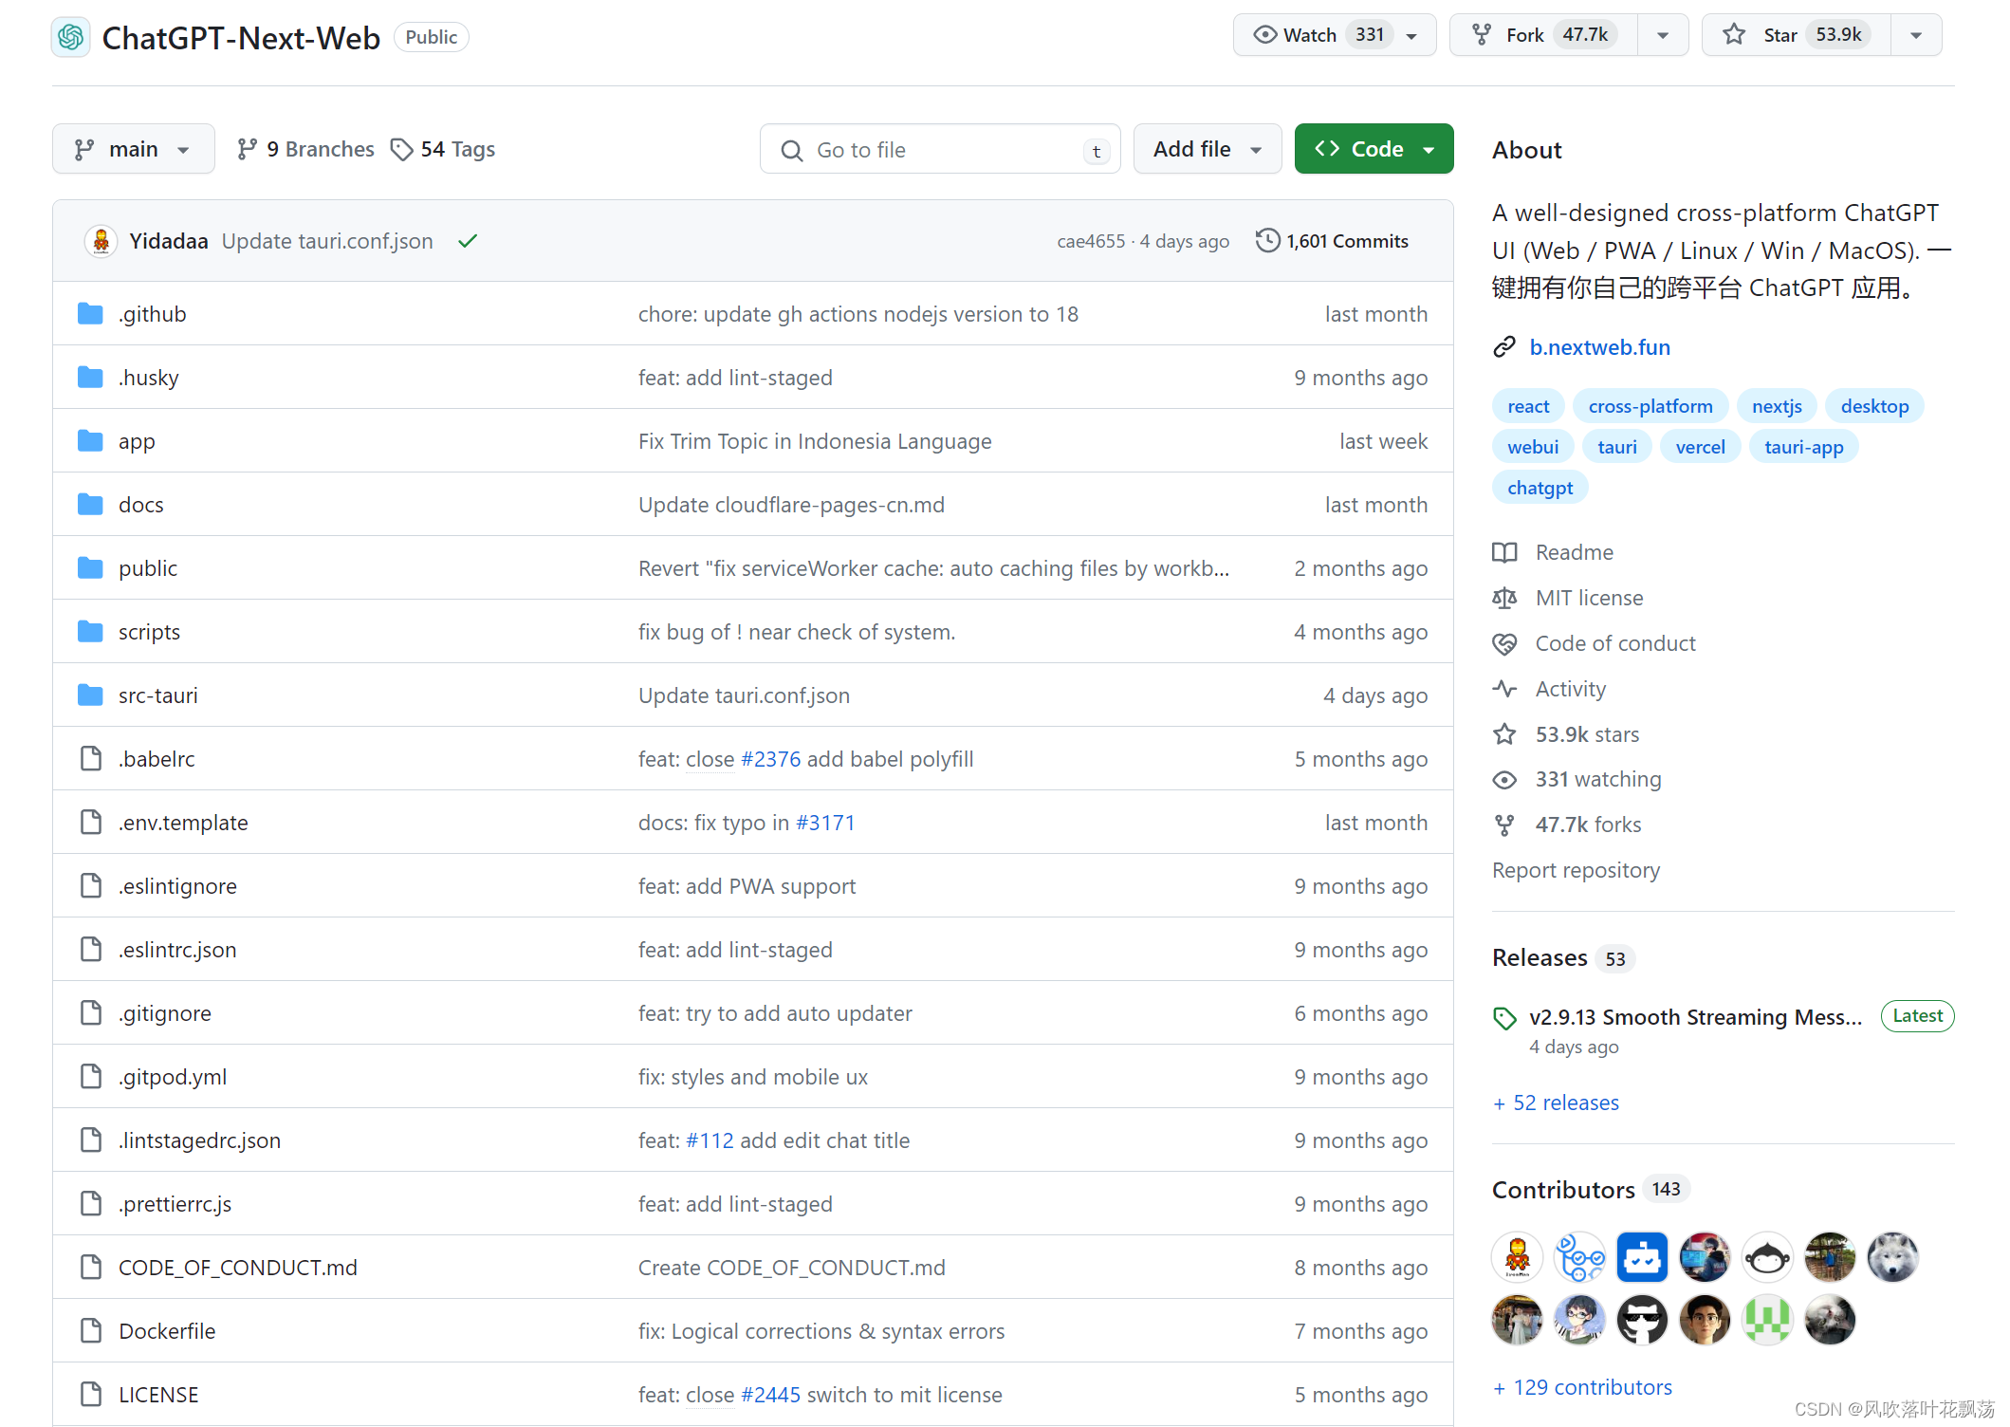
Task: Click the scale icon for MIT license
Action: click(x=1504, y=598)
